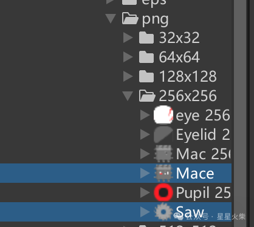The image size is (254, 227).
Task: Select the white eye sprite thumbnail
Action: 163,115
